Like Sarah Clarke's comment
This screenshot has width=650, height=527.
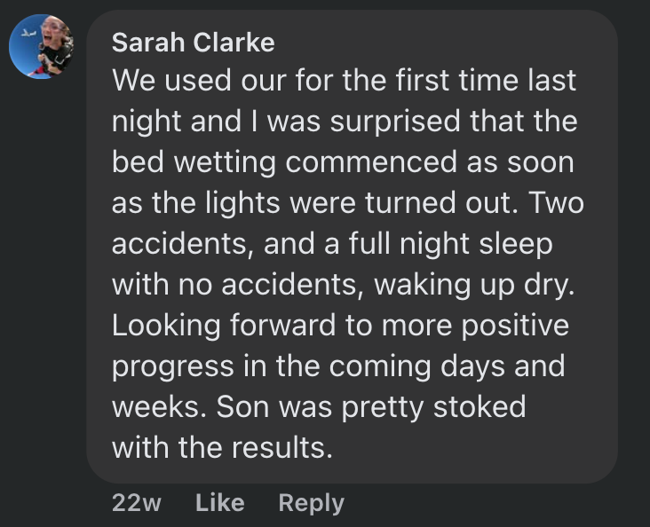coord(219,503)
